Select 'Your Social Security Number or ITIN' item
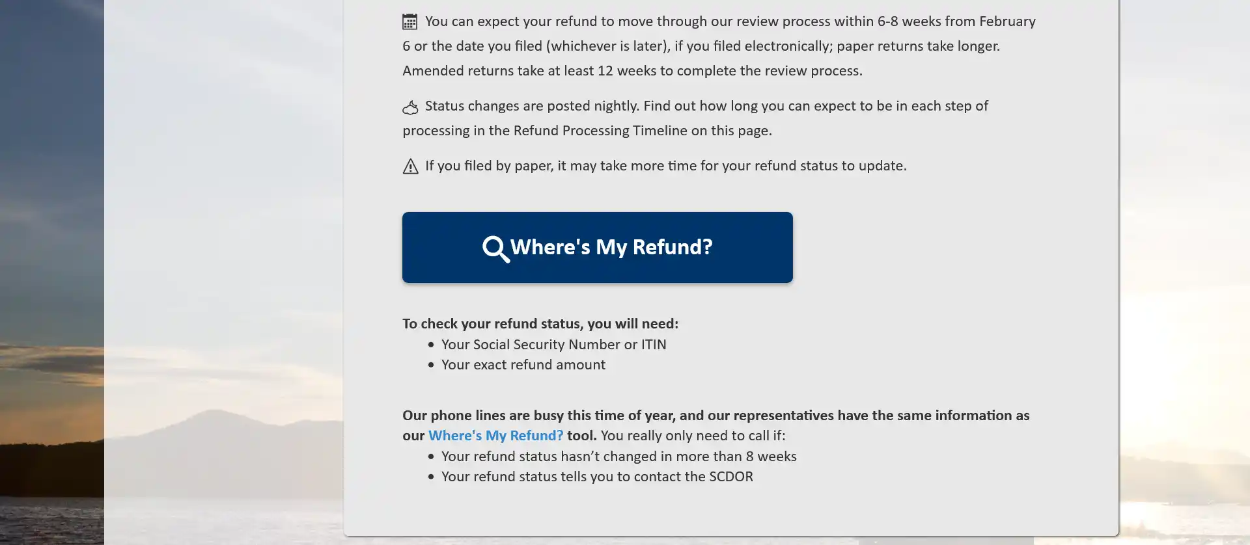This screenshot has width=1250, height=545. pyautogui.click(x=553, y=345)
